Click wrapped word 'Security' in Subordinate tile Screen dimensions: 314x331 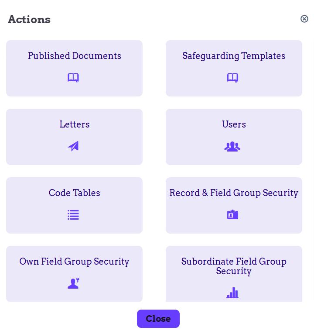point(234,271)
